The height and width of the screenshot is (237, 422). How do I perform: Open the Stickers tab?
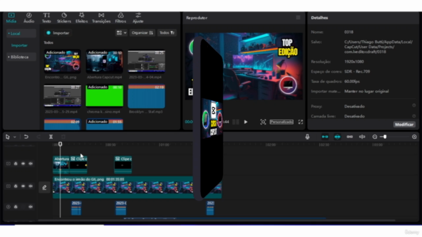tap(64, 18)
